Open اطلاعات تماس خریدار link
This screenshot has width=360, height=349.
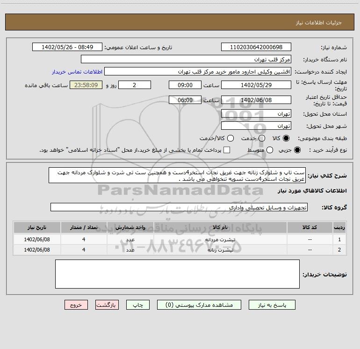pyautogui.click(x=77, y=72)
